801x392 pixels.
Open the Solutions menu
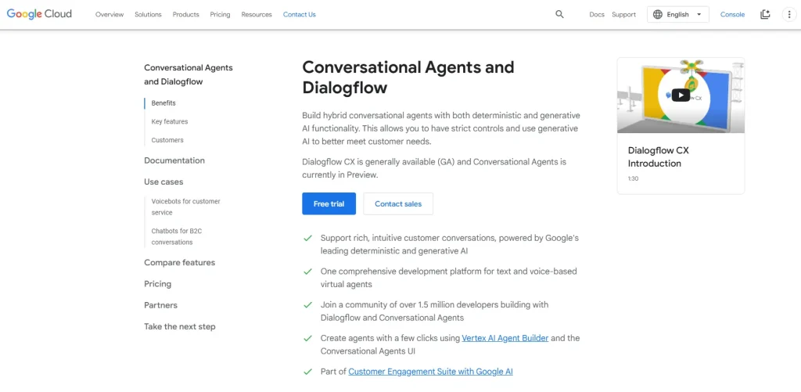tap(148, 14)
